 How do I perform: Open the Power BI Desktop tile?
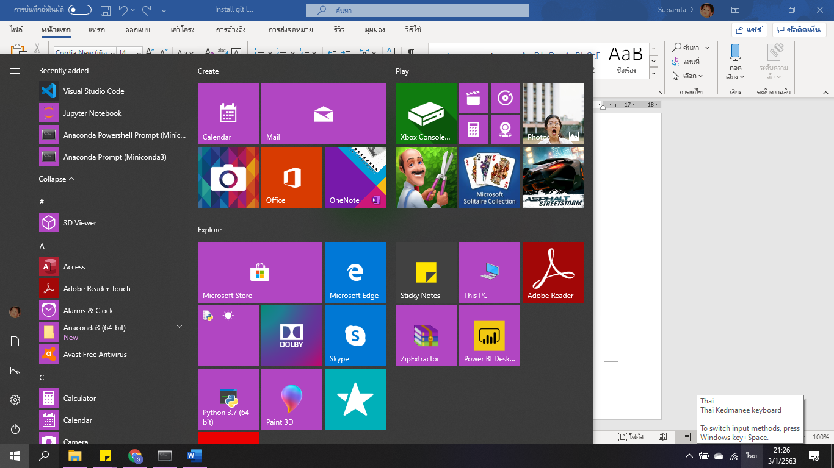pyautogui.click(x=490, y=336)
